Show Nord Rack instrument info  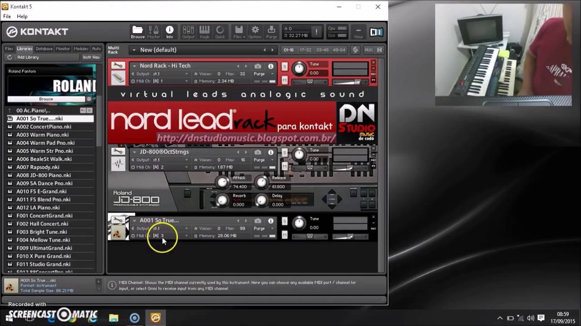tap(271, 66)
